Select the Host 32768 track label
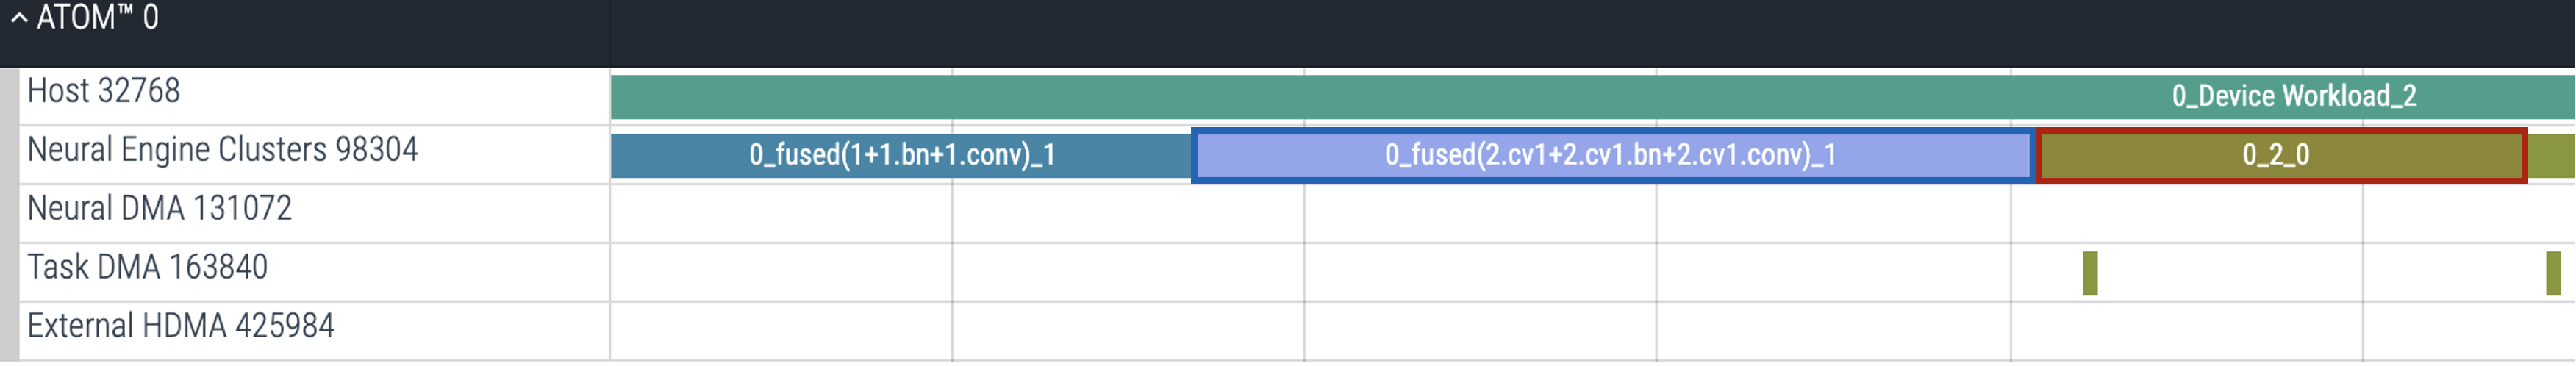The image size is (2576, 366). 104,91
